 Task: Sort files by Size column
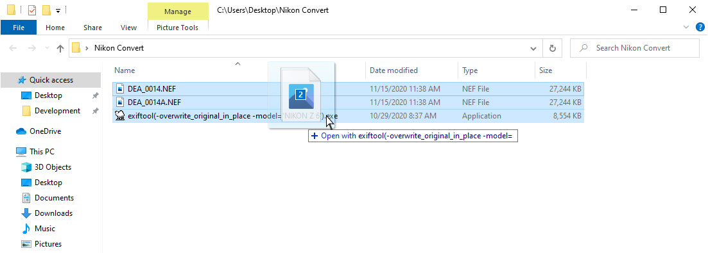[x=545, y=70]
